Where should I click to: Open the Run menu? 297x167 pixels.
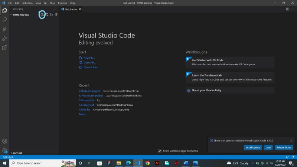click(x=52, y=3)
